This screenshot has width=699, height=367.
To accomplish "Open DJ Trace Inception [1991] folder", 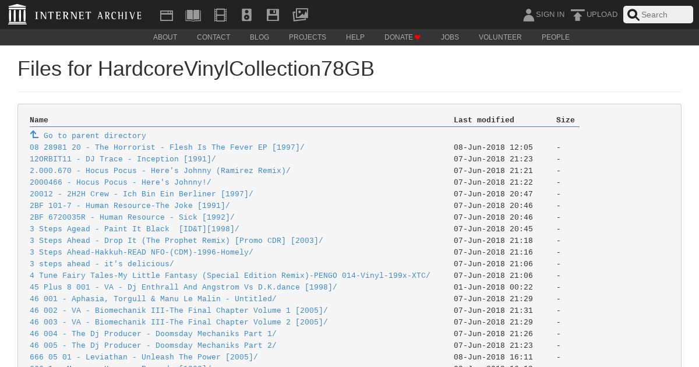I will [123, 159].
